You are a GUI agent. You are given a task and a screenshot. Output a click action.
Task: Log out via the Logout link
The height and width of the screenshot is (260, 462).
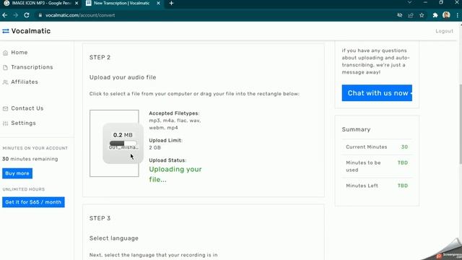[x=445, y=31]
